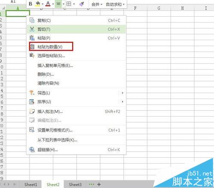Select column F header

[x=135, y=8]
